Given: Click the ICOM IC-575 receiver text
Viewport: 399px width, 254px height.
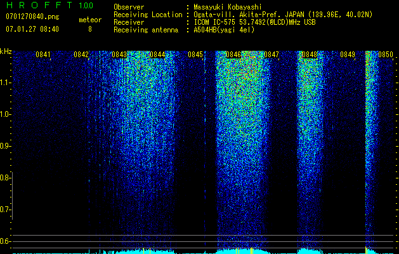Looking at the screenshot, I should pyautogui.click(x=254, y=22).
